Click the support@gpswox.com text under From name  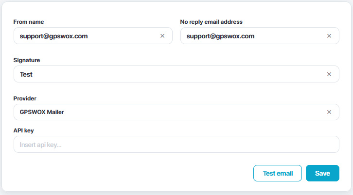pos(53,36)
